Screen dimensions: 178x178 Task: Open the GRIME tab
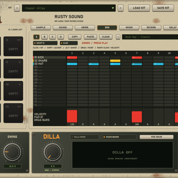[85, 28]
